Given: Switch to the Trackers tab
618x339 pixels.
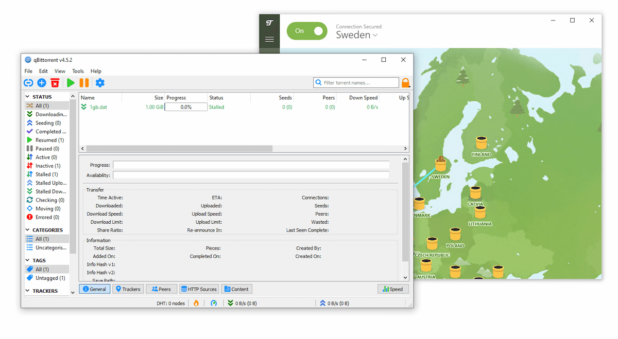Looking at the screenshot, I should click(x=127, y=289).
